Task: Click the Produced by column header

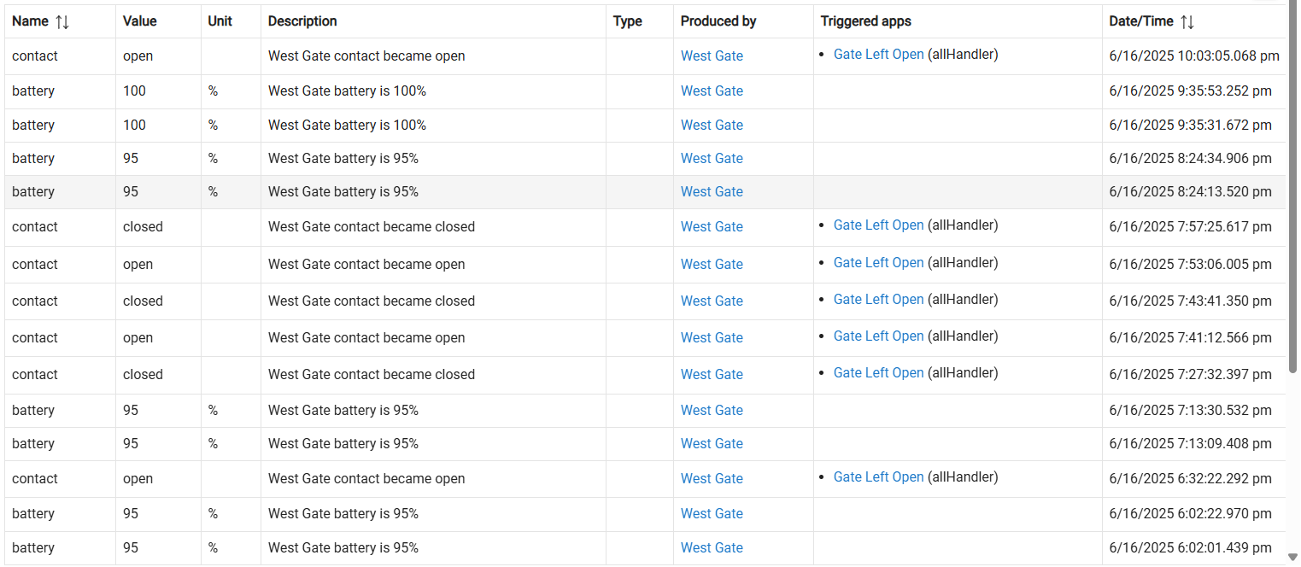Action: (718, 21)
